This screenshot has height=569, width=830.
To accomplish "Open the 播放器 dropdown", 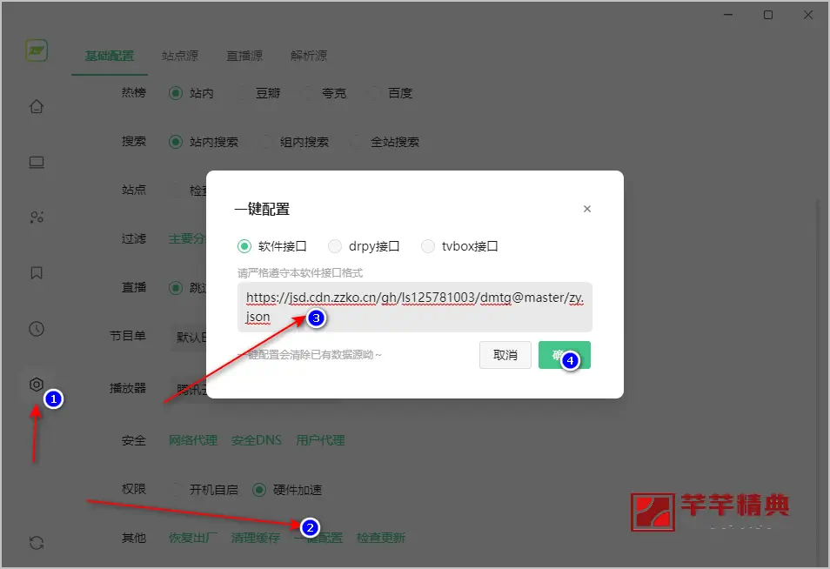I will coord(188,389).
